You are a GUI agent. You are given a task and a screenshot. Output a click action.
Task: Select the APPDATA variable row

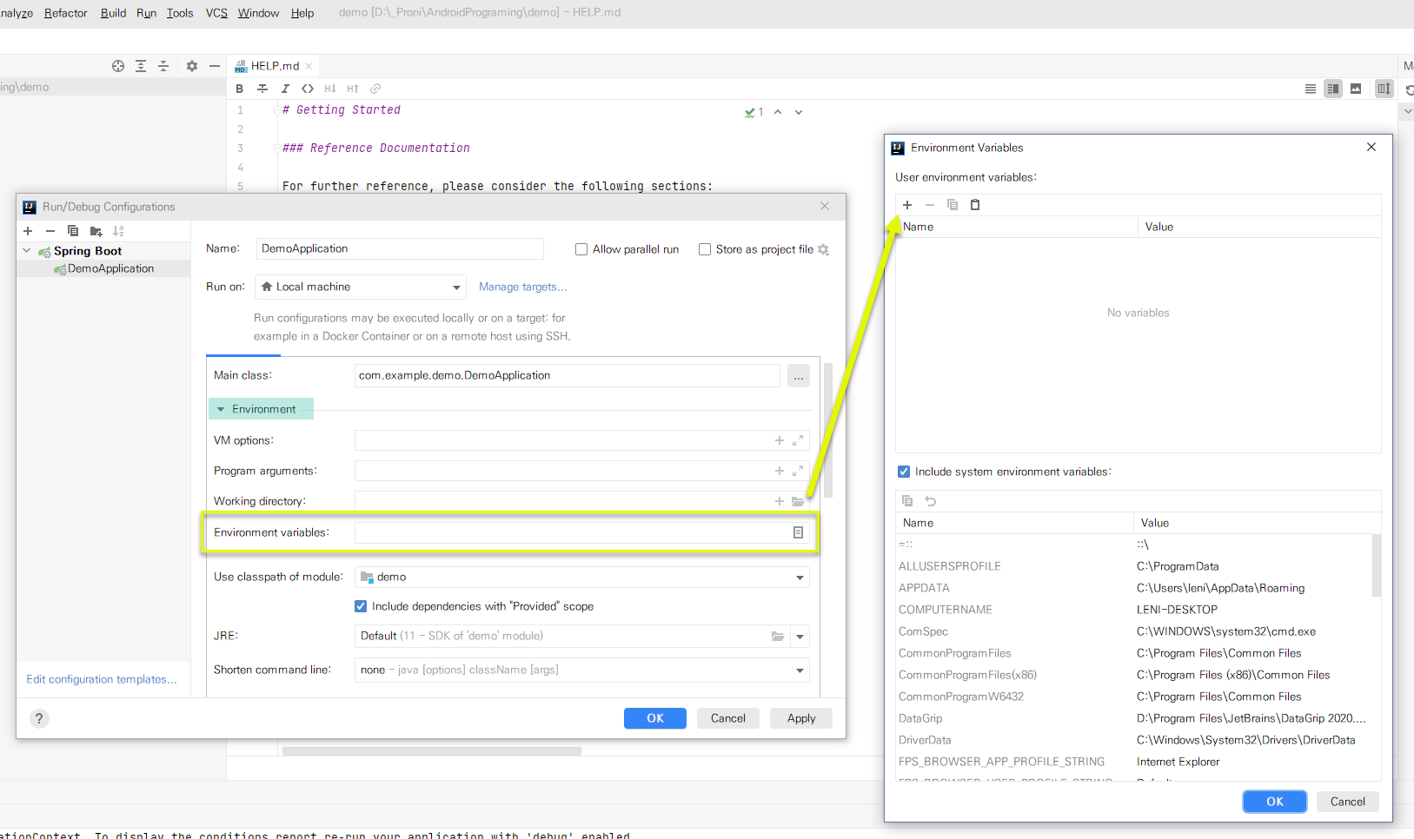1135,588
